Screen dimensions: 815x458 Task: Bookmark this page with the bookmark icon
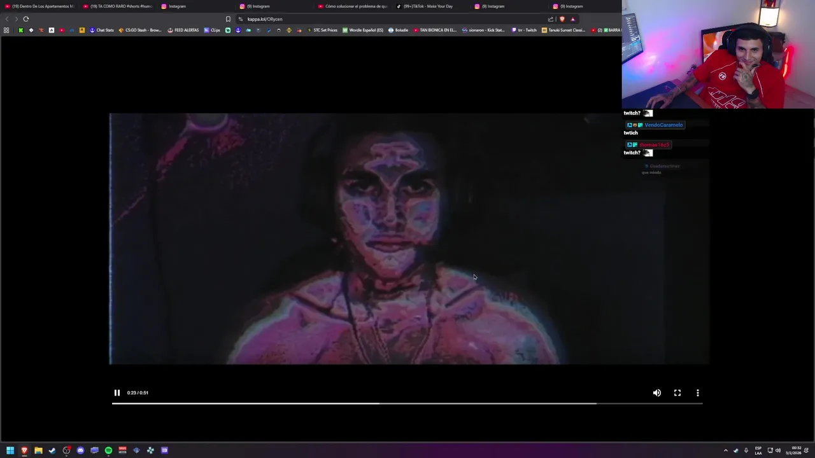click(x=228, y=19)
